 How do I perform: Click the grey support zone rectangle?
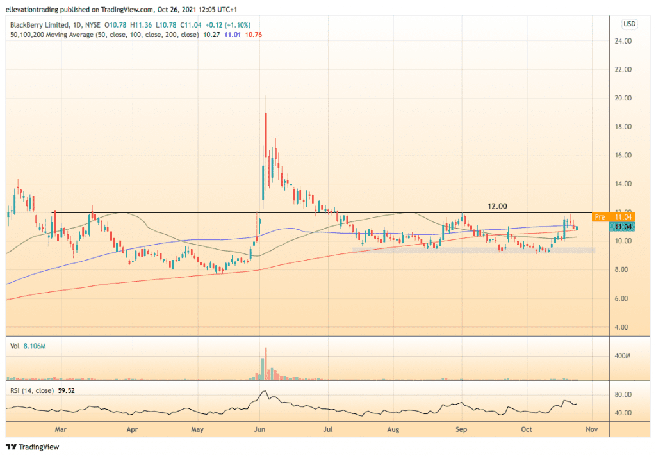[x=473, y=250]
